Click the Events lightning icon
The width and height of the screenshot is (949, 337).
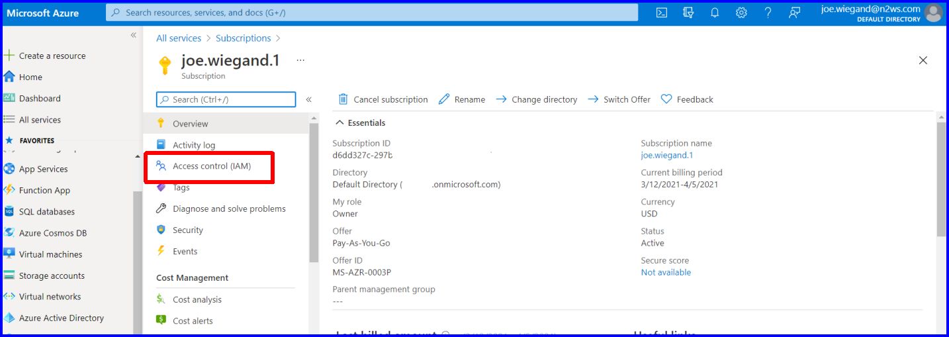coord(161,251)
